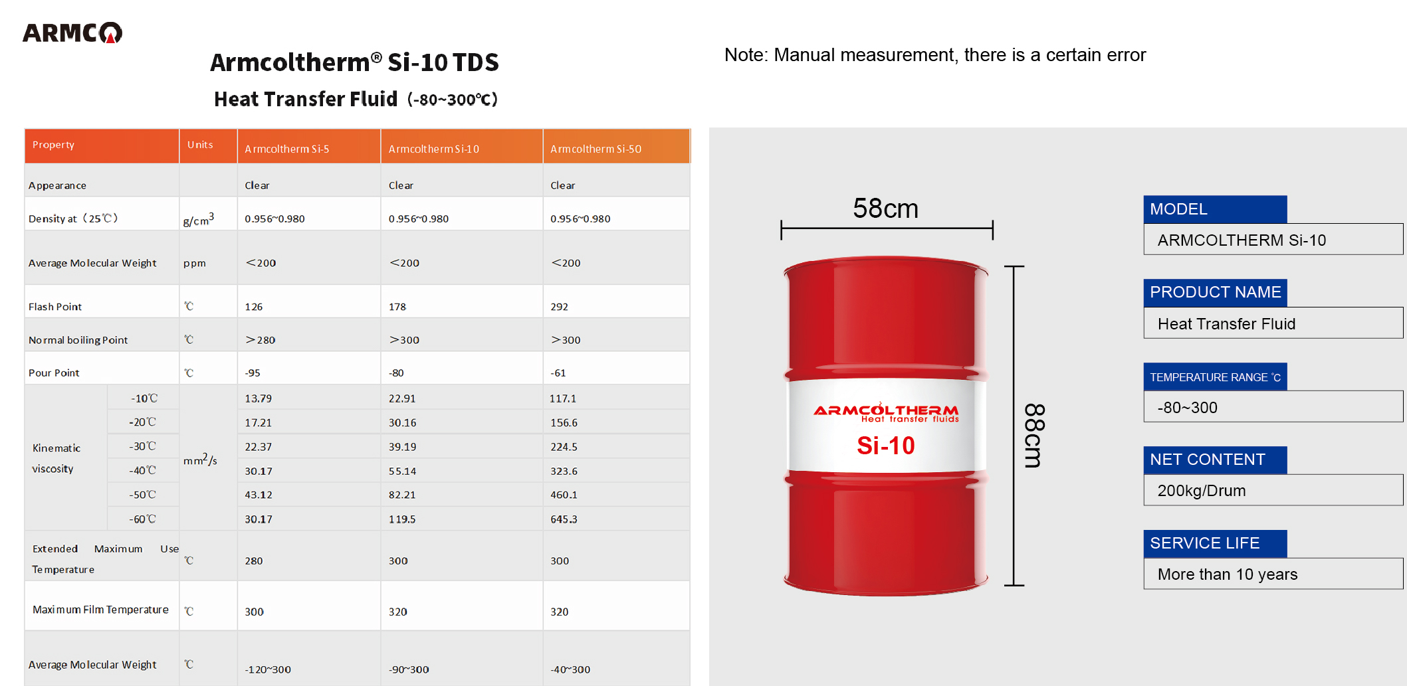Click the pour point value -80
The height and width of the screenshot is (686, 1407).
pyautogui.click(x=396, y=373)
